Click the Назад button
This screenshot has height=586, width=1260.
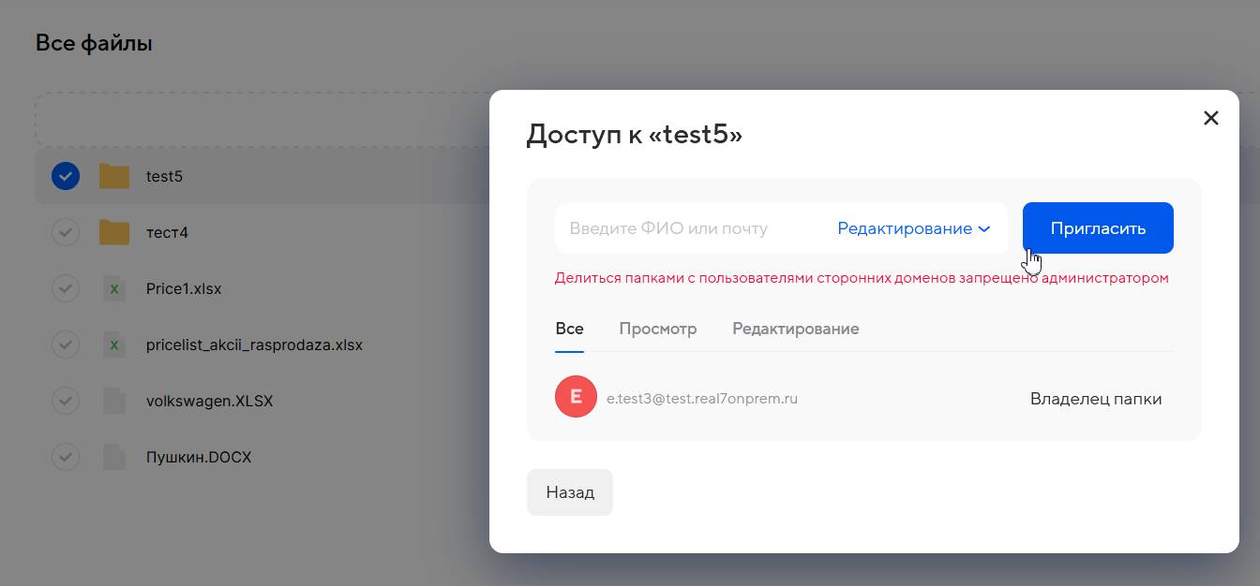pos(569,492)
